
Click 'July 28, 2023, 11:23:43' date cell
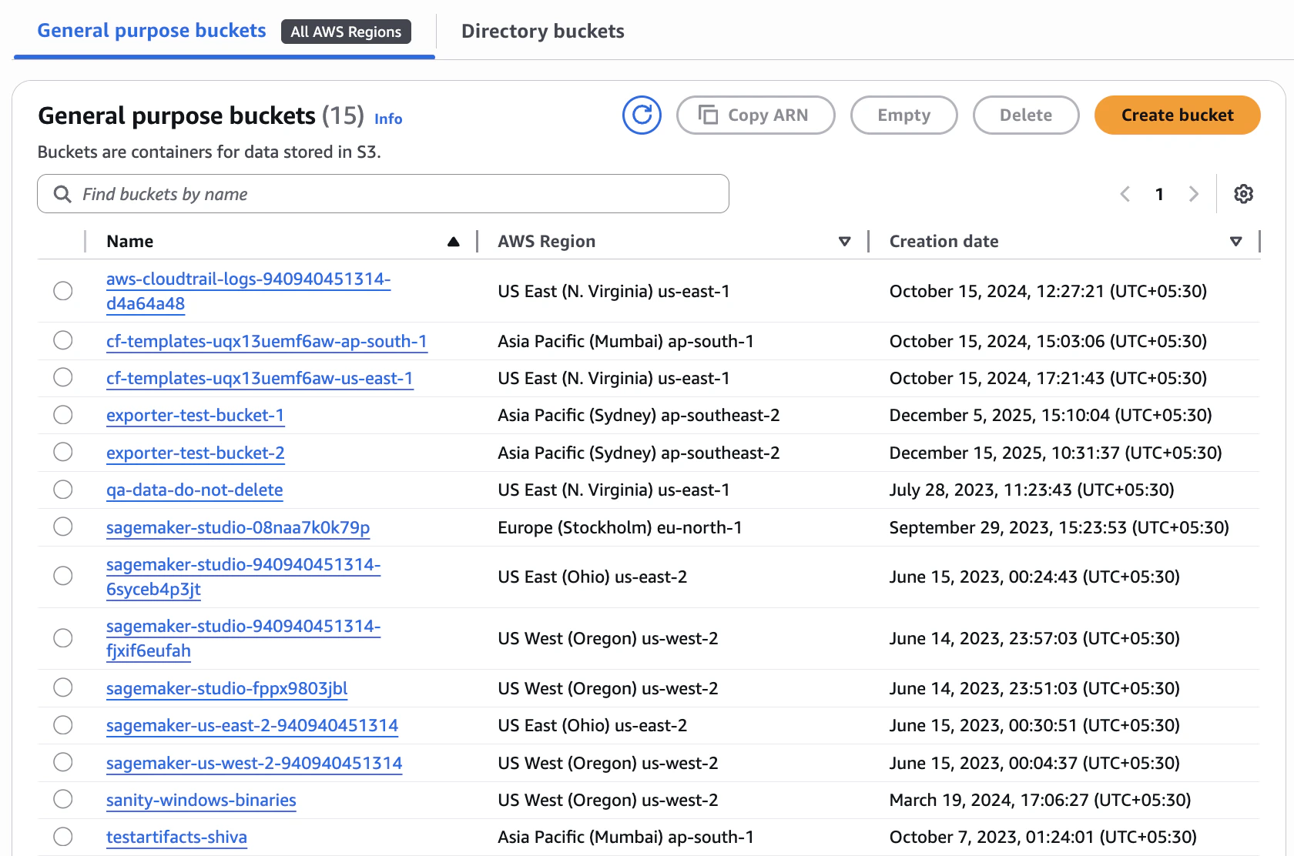pyautogui.click(x=1031, y=490)
